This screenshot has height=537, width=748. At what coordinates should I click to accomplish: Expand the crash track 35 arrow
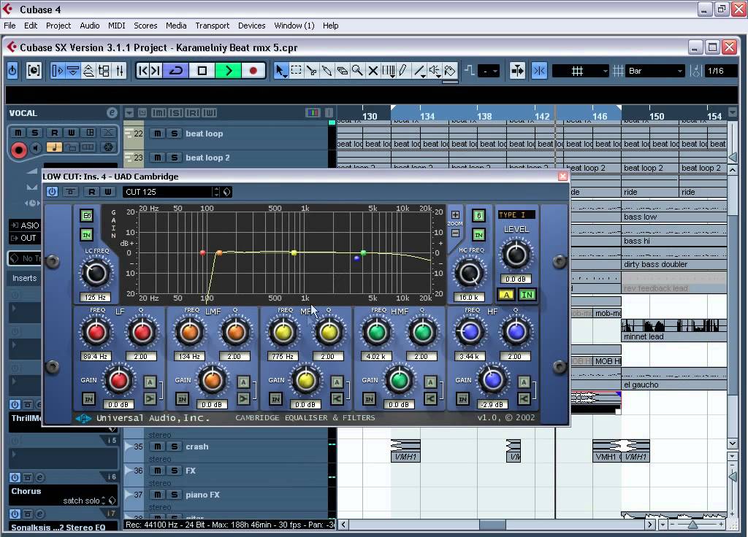tap(128, 446)
